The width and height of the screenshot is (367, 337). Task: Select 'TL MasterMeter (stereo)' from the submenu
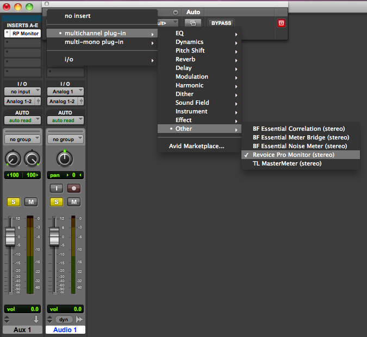[287, 163]
